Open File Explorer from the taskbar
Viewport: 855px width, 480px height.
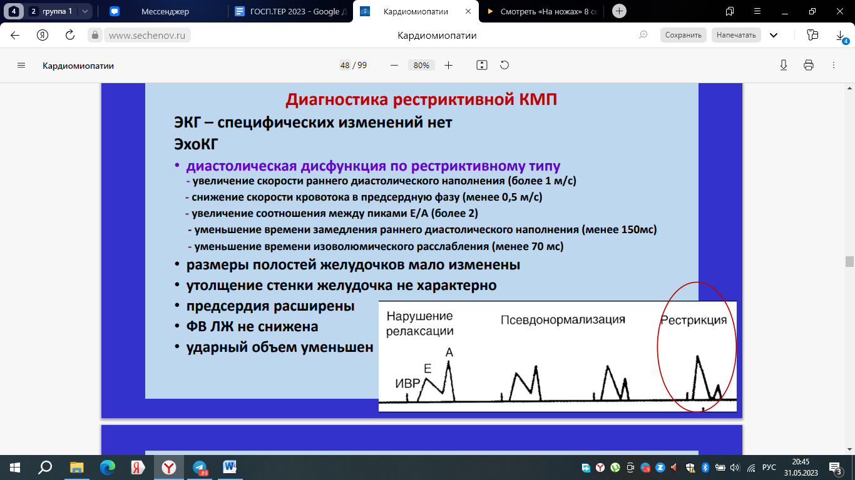click(x=76, y=467)
